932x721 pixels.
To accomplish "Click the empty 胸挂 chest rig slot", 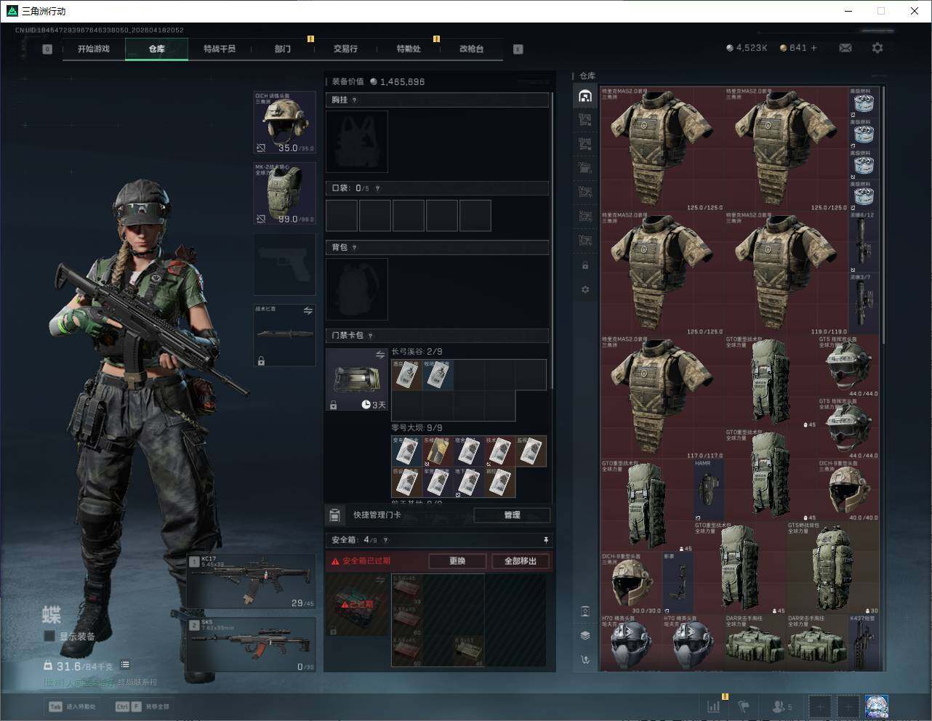I will point(357,142).
